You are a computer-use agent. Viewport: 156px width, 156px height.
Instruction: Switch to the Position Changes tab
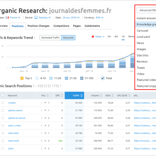coord(38,26)
